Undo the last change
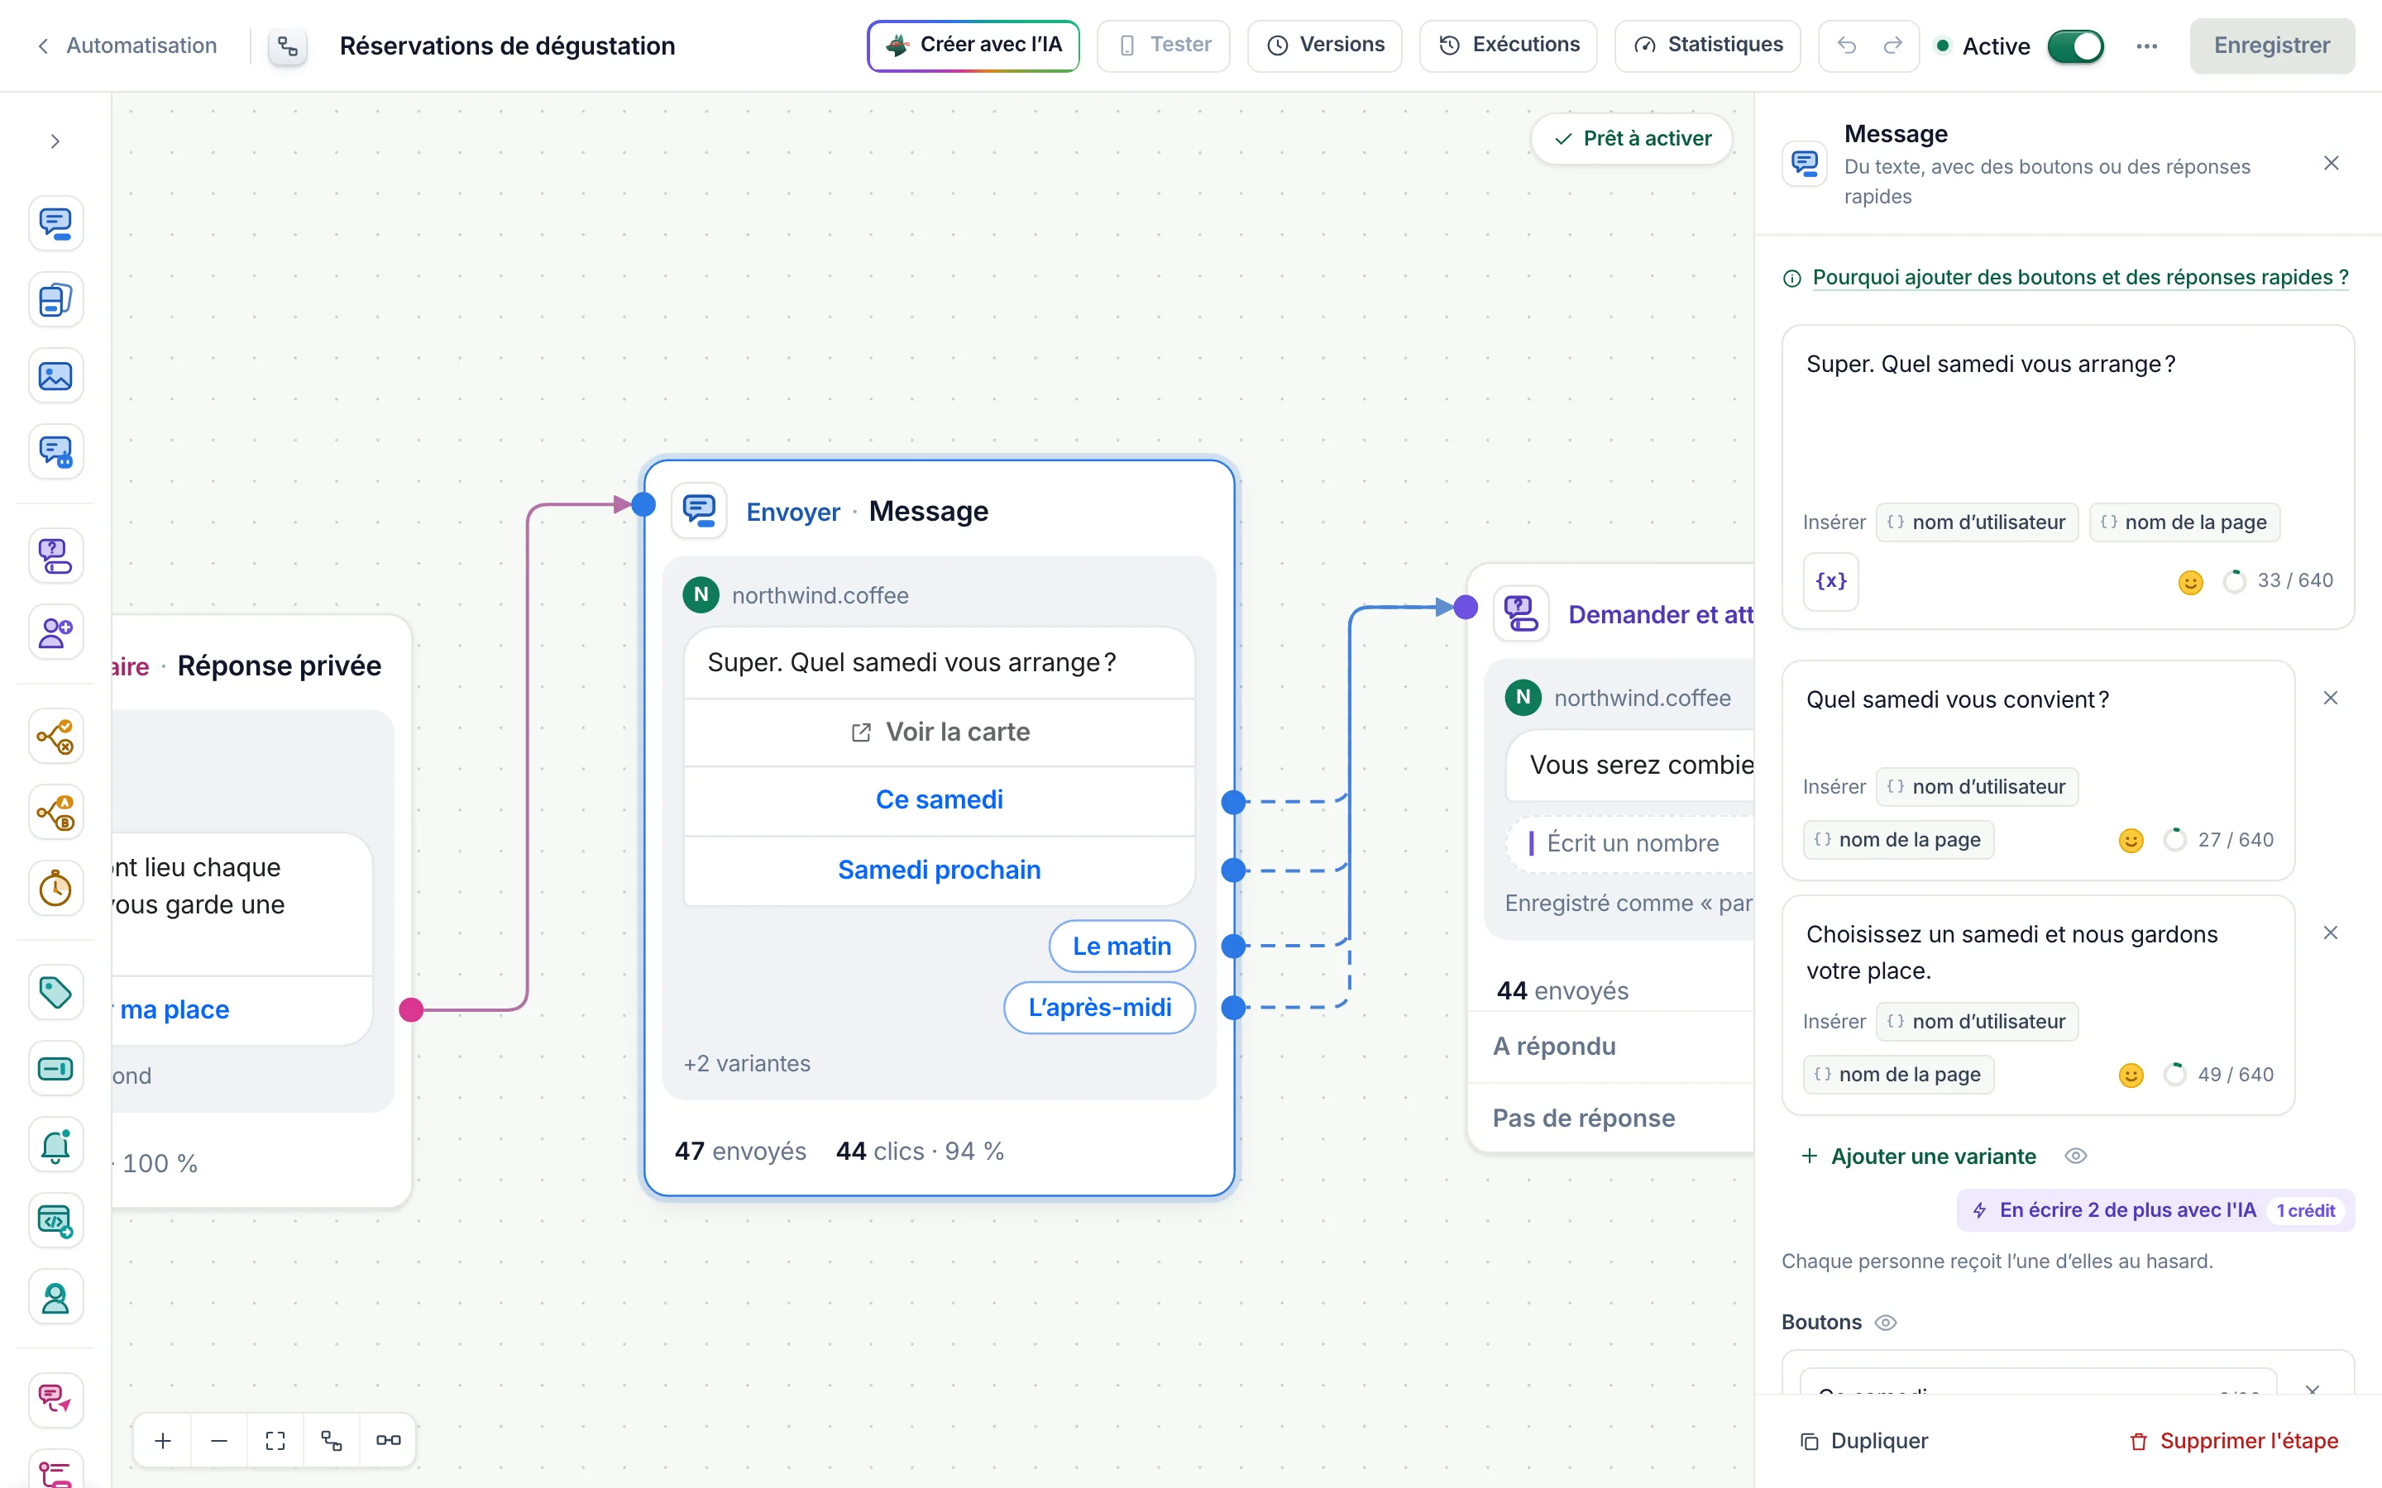This screenshot has width=2382, height=1488. (x=1847, y=45)
